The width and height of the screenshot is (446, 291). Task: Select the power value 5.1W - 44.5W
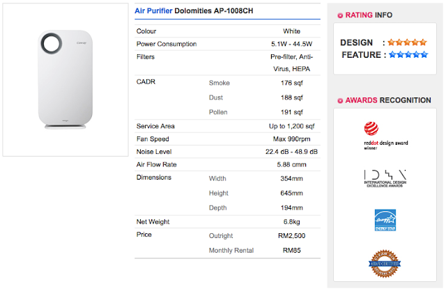click(291, 44)
